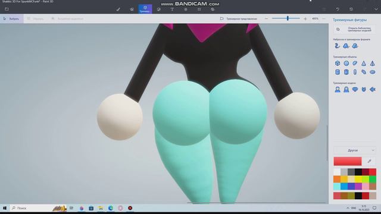Open the Stickers tool
The height and width of the screenshot is (214, 381).
tap(159, 10)
